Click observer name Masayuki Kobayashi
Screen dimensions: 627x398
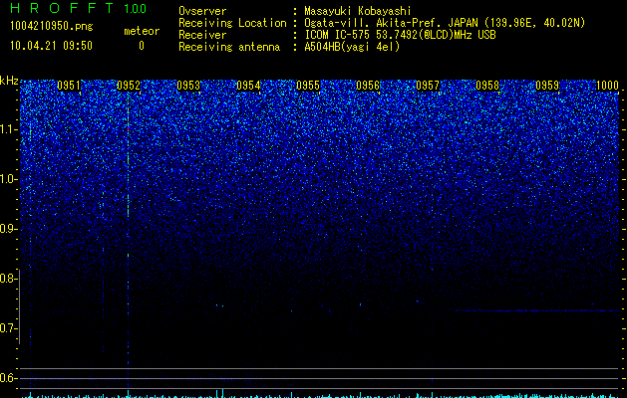coord(358,11)
